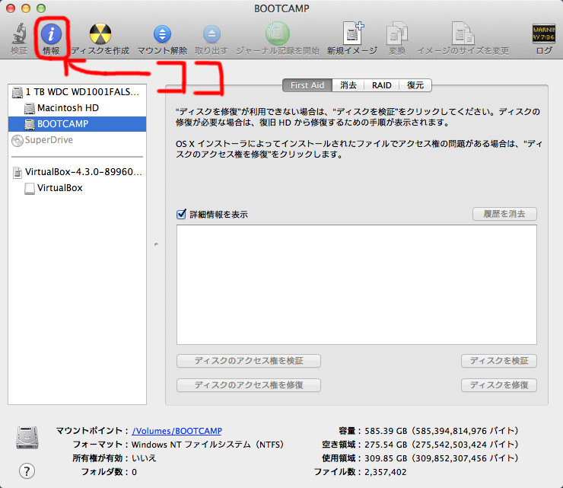563x488 pixels.
Task: Minimize the window with yellow button
Action: tap(26, 8)
